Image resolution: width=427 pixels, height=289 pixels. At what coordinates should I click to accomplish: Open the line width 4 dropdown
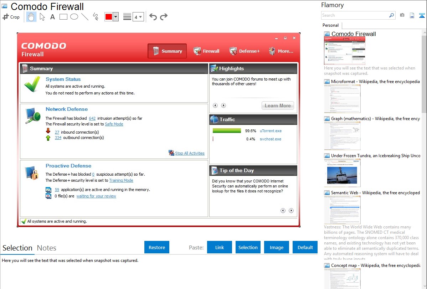(138, 17)
